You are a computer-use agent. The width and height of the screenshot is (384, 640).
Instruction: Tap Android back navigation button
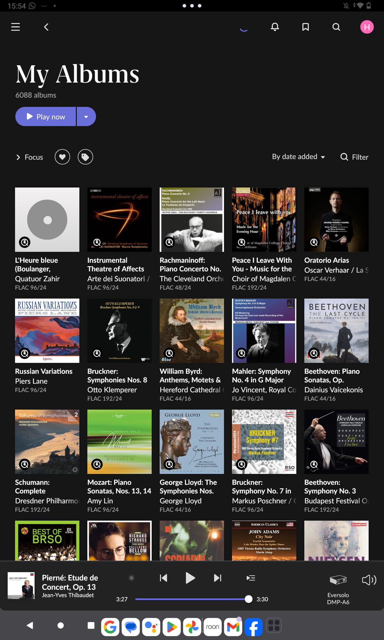[30, 625]
